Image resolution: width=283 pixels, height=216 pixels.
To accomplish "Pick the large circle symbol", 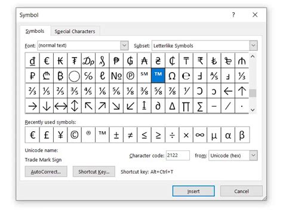I will pos(75,76).
